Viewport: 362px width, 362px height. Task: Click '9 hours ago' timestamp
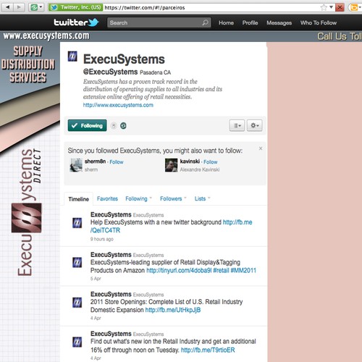tap(101, 239)
